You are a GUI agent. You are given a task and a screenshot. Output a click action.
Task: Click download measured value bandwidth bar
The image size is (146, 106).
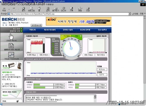pos(44,87)
